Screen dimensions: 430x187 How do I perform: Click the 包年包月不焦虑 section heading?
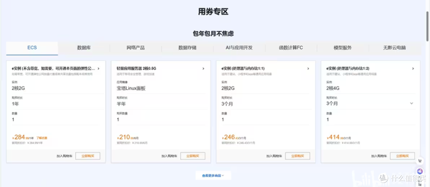coord(213,34)
